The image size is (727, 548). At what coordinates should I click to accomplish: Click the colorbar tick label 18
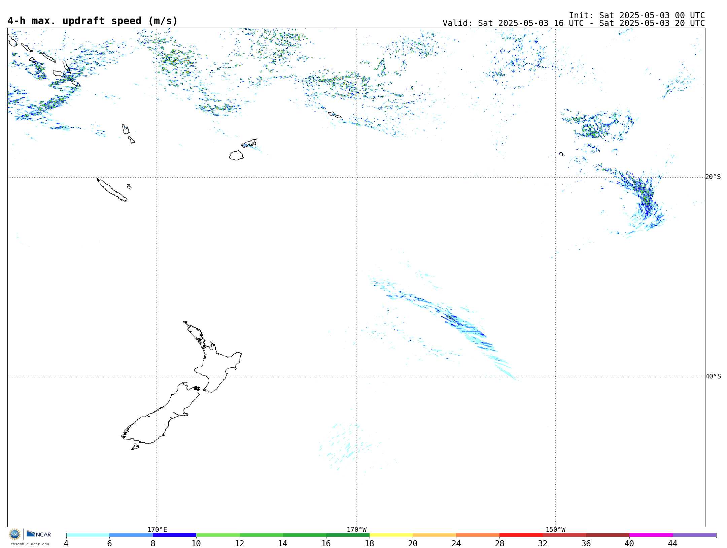click(x=370, y=543)
